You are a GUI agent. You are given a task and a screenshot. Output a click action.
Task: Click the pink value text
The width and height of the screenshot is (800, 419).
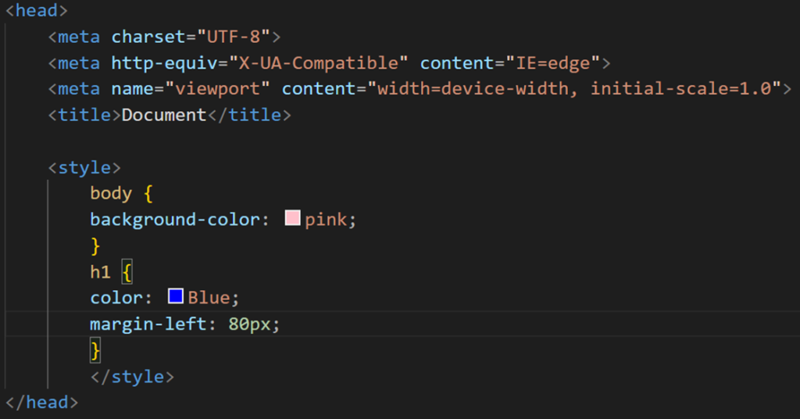(326, 220)
